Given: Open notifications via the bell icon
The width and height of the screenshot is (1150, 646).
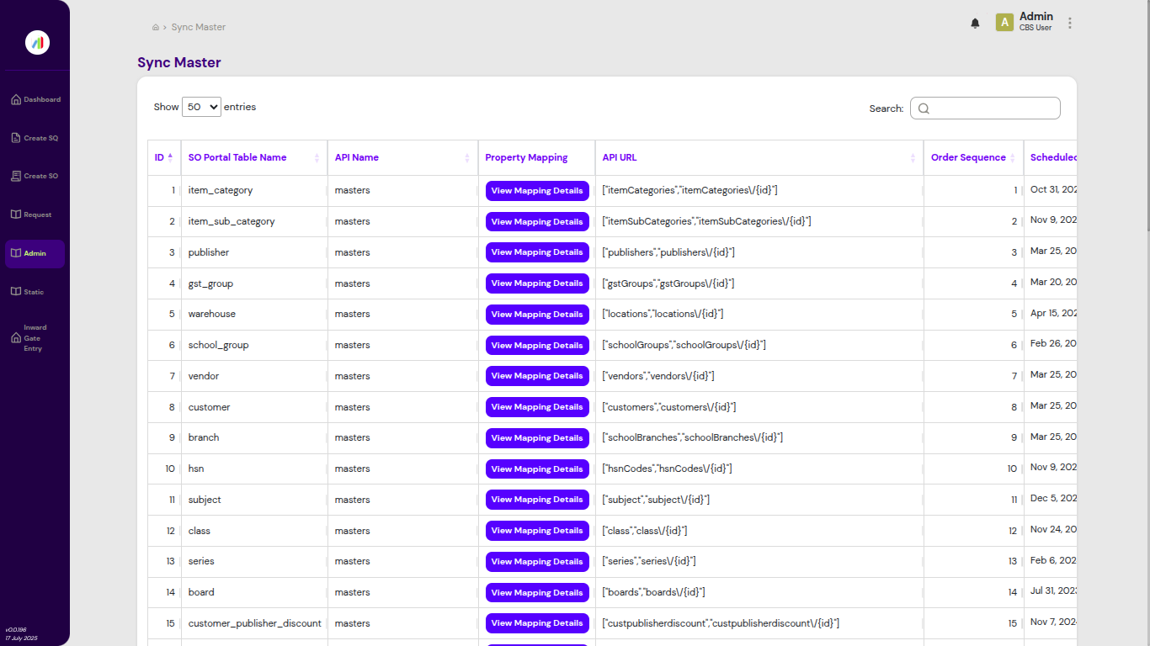Looking at the screenshot, I should pyautogui.click(x=975, y=23).
